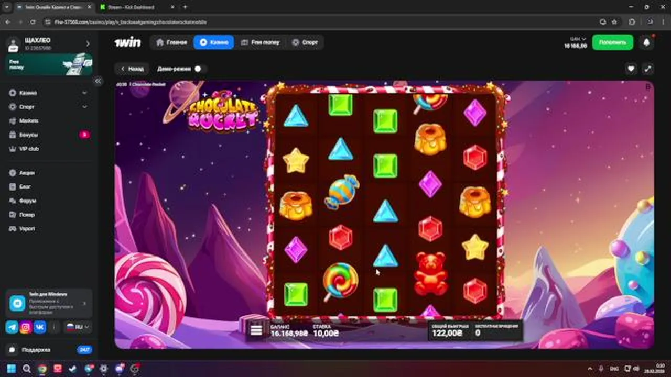Viewport: 671px width, 377px height.
Task: Add game to favorites with heart icon
Action: coord(631,69)
